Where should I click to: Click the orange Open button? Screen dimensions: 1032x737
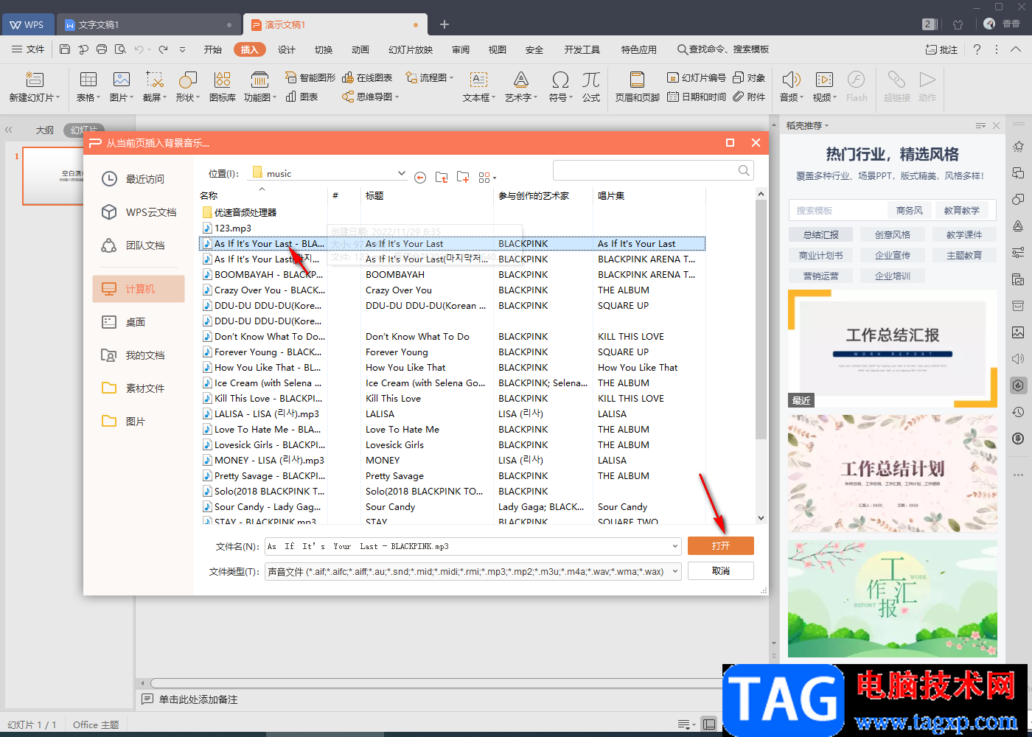click(x=721, y=545)
